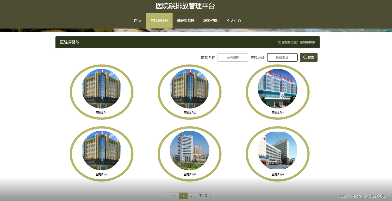Viewport: 392px width, 201px height.
Task: Open the 个人中心 menu item
Action: pyautogui.click(x=234, y=21)
